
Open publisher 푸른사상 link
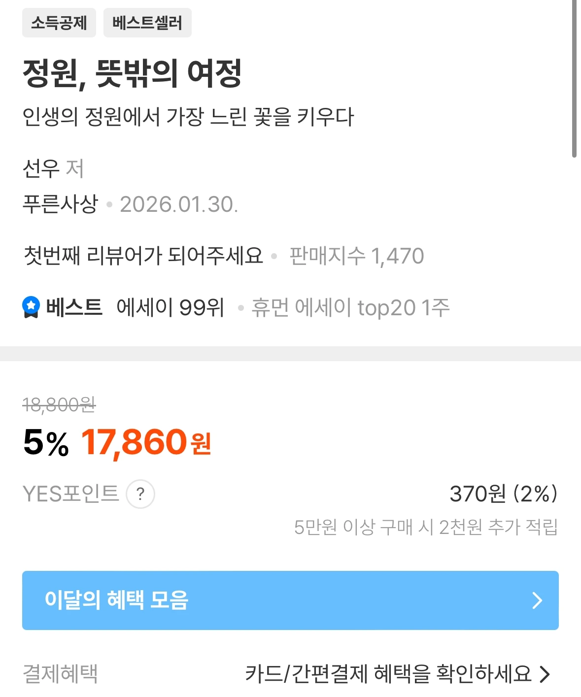(x=60, y=204)
